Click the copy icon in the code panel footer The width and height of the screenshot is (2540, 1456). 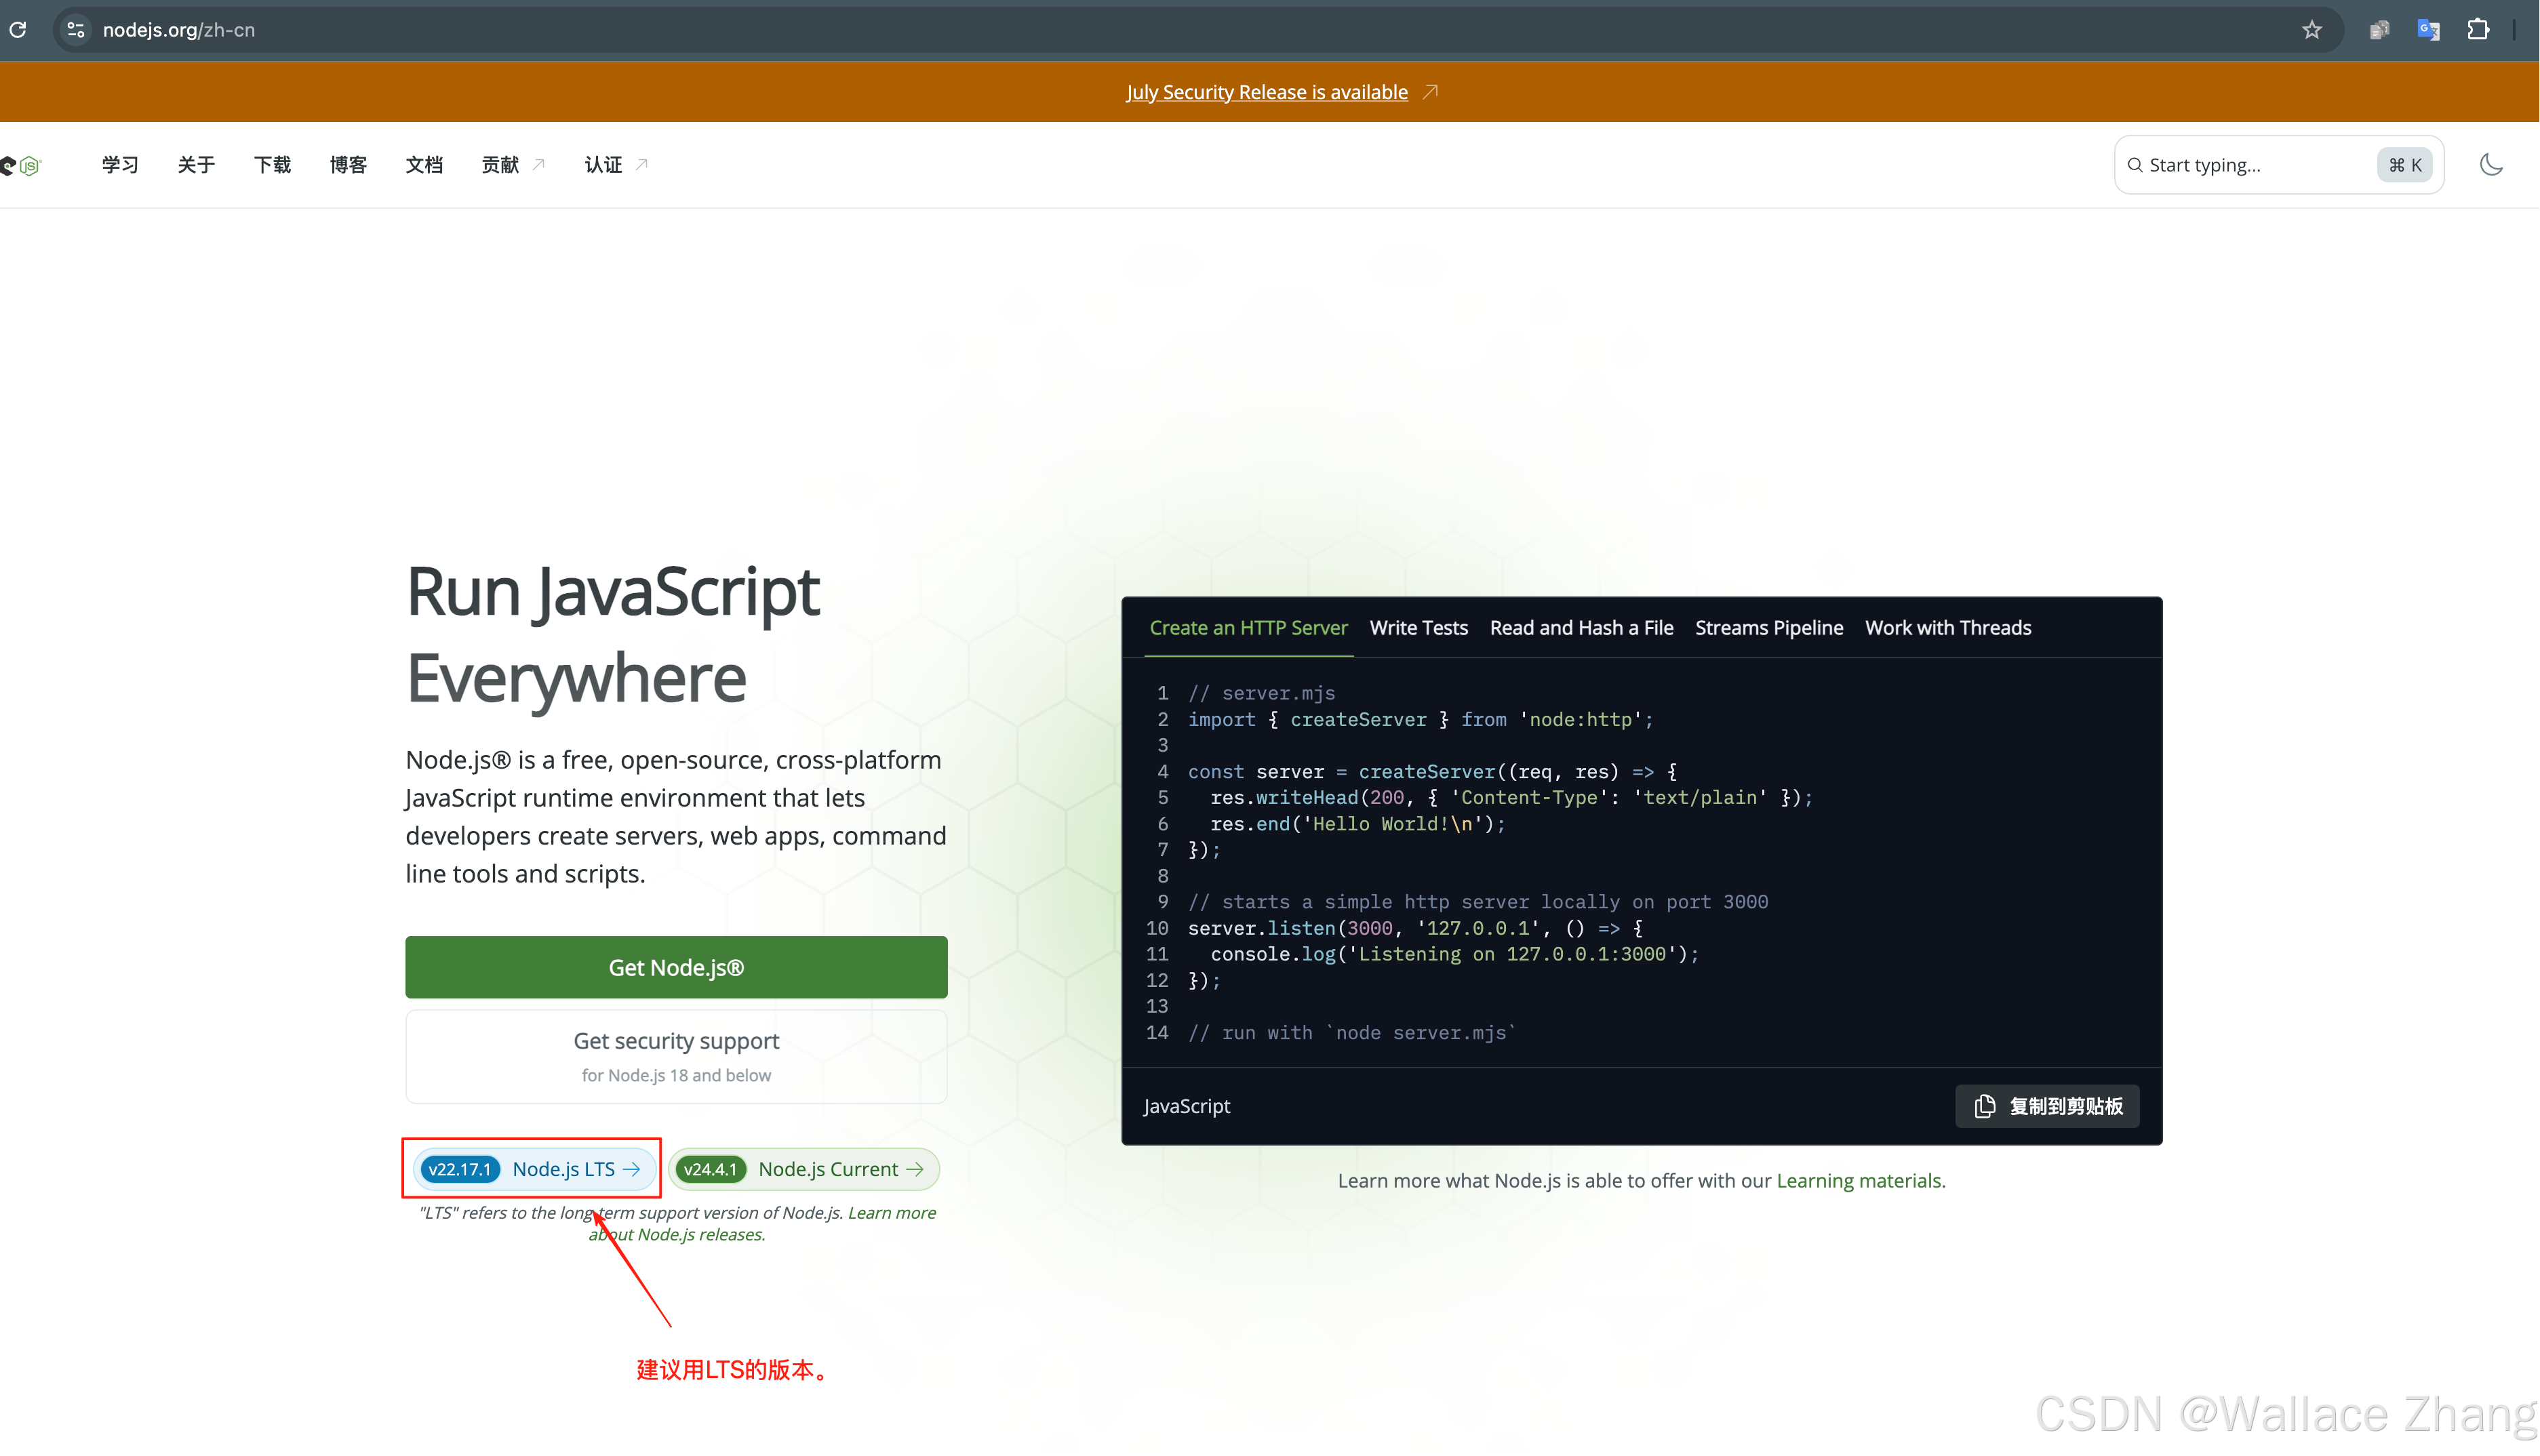tap(1985, 1106)
